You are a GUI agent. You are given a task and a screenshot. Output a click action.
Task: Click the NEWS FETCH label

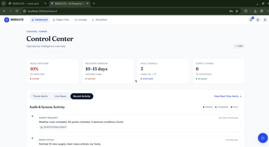(x=46, y=140)
